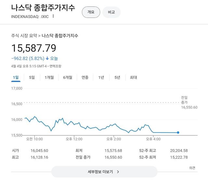Open the 최대 range tab
The height and width of the screenshot is (182, 208).
[133, 77]
